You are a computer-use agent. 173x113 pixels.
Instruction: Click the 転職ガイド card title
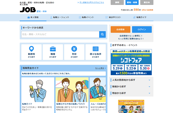[x=27, y=104]
